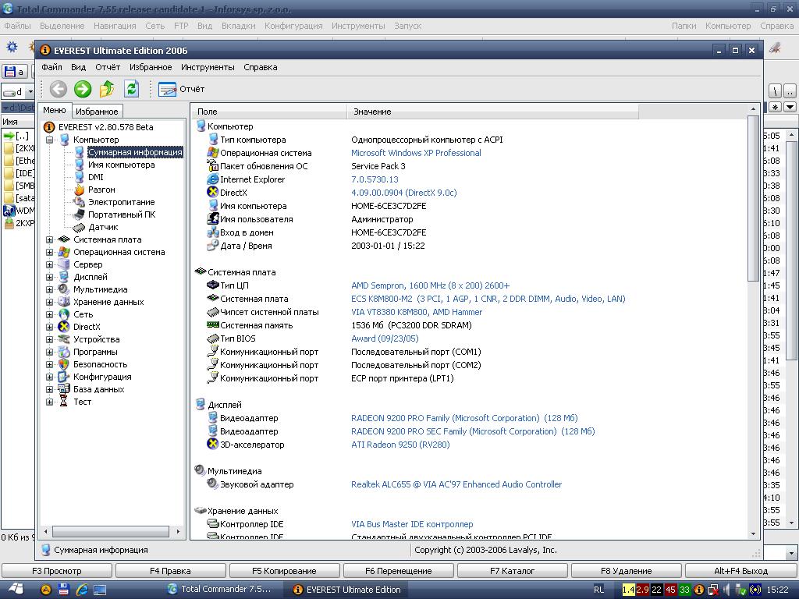Click the Значение column header

tap(372, 112)
